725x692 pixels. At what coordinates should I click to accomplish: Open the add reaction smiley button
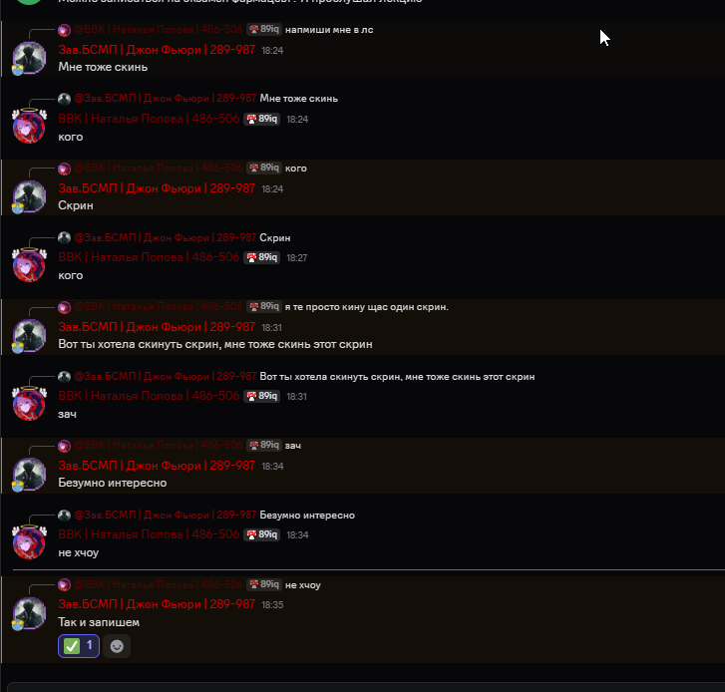tap(117, 646)
